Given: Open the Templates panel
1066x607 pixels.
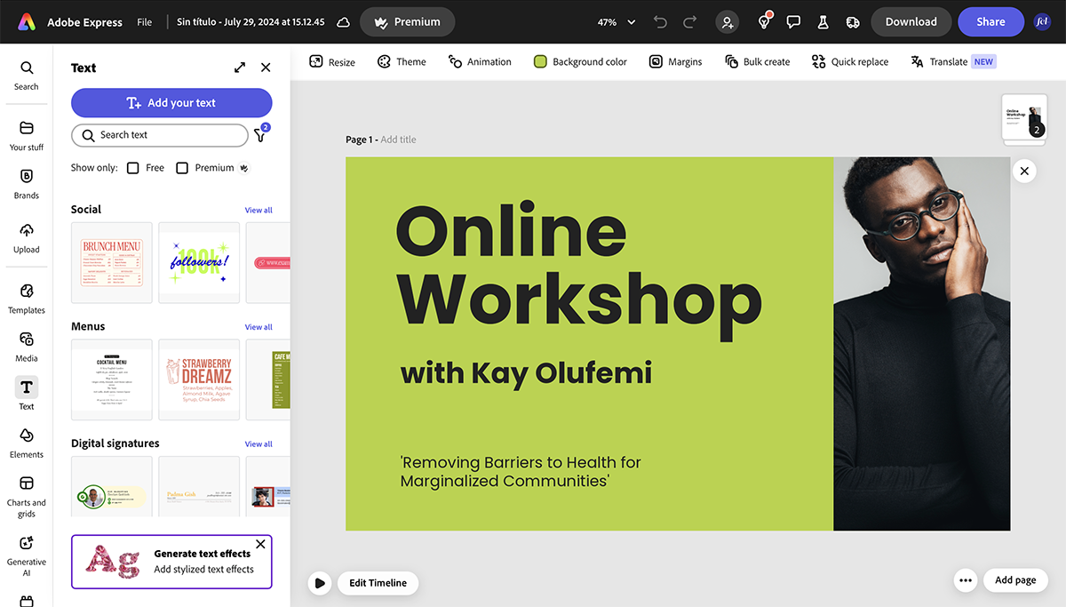Looking at the screenshot, I should tap(26, 298).
